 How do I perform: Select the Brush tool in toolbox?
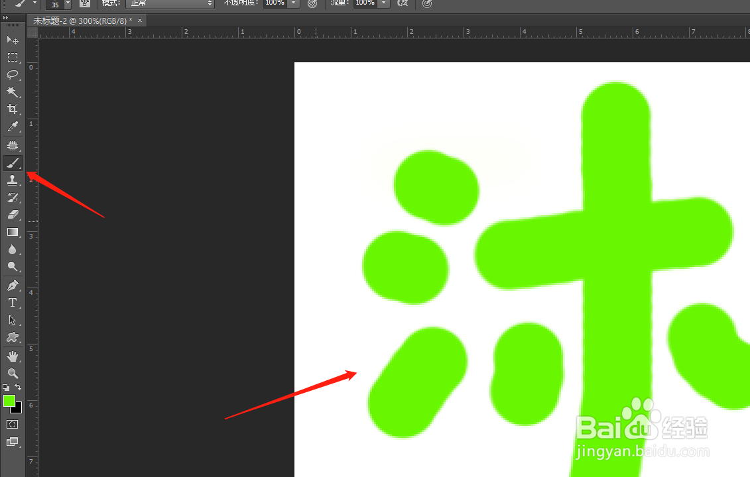13,163
